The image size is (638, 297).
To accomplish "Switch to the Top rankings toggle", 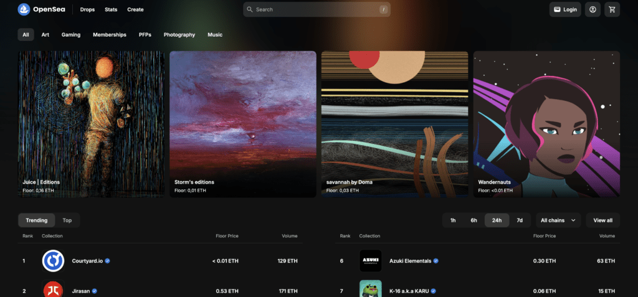I will [x=67, y=220].
